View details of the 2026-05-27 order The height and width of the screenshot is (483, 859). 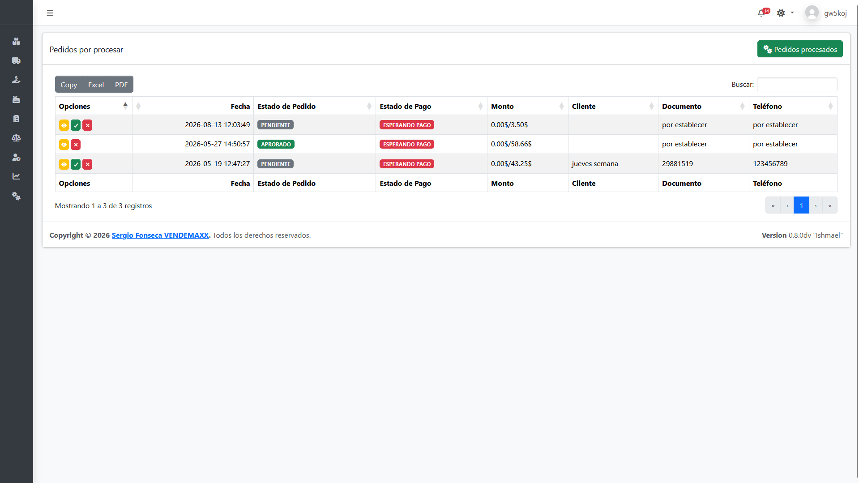[x=64, y=145]
